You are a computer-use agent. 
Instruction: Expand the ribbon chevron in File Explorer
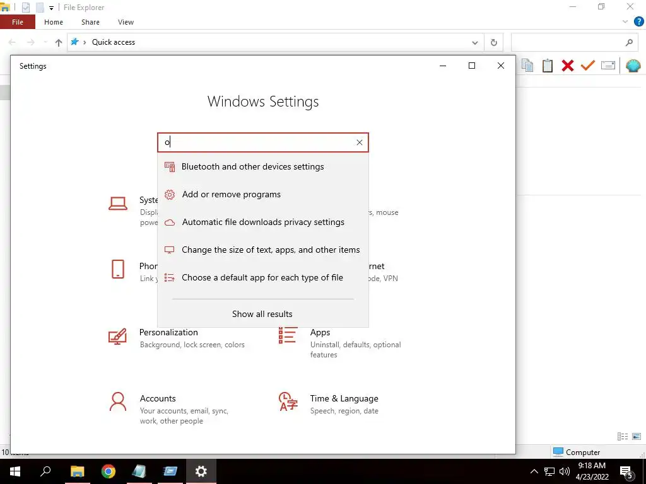pos(625,22)
